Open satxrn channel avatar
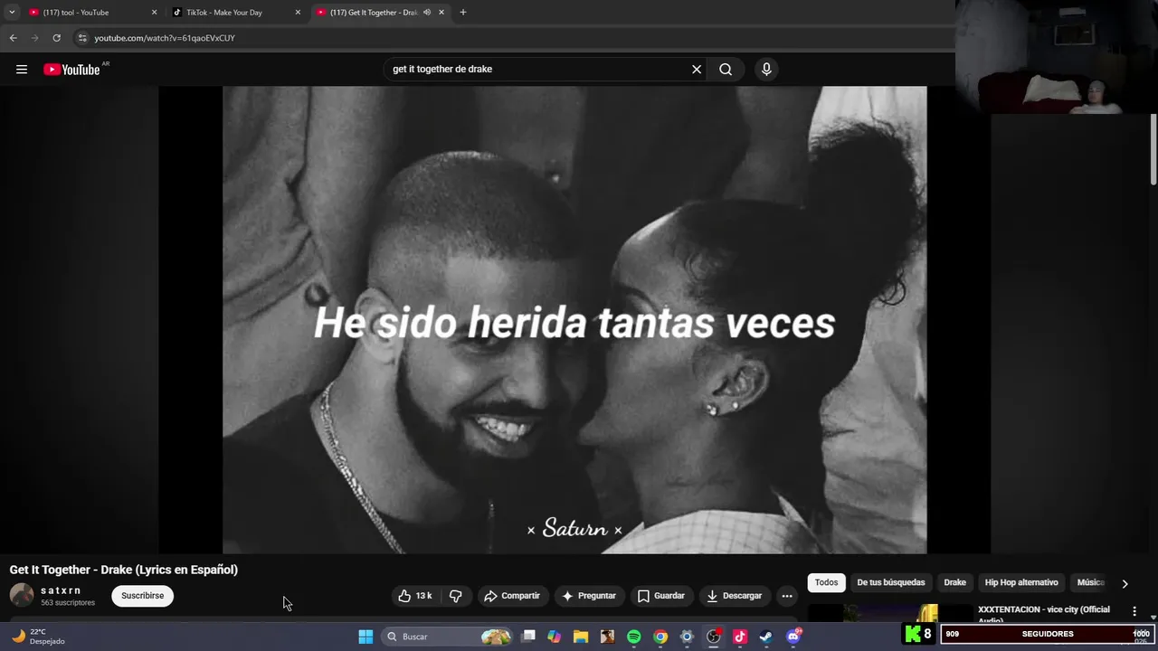Viewport: 1158px width, 651px height. pyautogui.click(x=22, y=595)
